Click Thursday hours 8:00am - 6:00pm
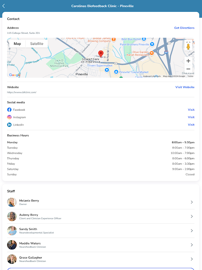 click(183, 158)
